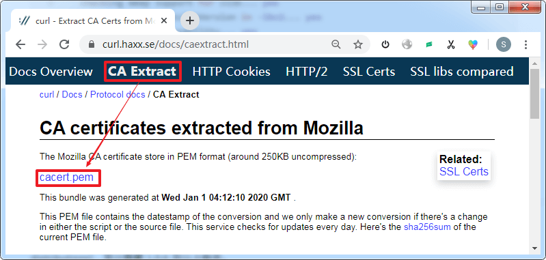
Task: Open the scissors extension icon
Action: tap(451, 44)
